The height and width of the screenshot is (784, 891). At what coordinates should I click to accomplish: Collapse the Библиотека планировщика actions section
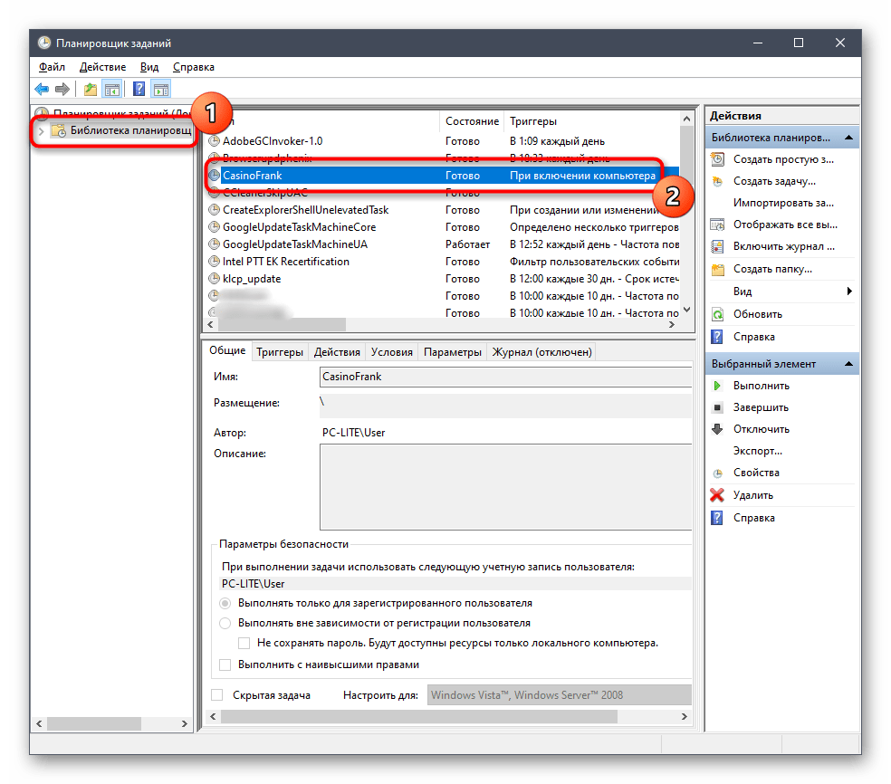coord(849,138)
